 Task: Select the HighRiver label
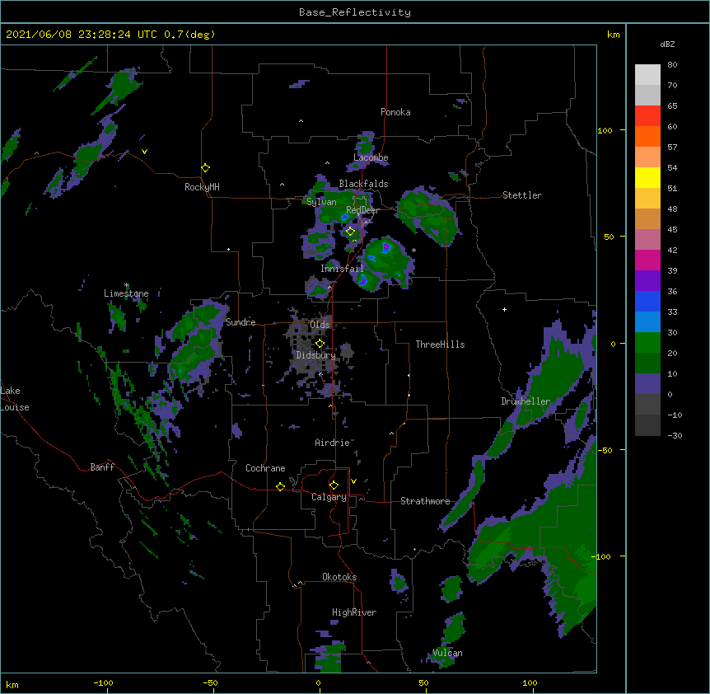(354, 612)
